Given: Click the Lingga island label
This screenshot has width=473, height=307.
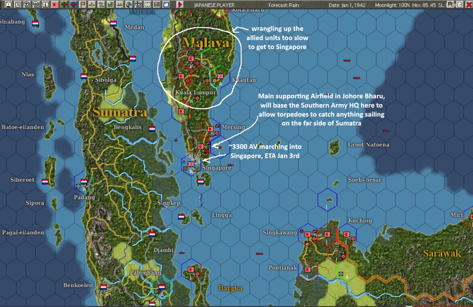Looking at the screenshot, I should [222, 215].
